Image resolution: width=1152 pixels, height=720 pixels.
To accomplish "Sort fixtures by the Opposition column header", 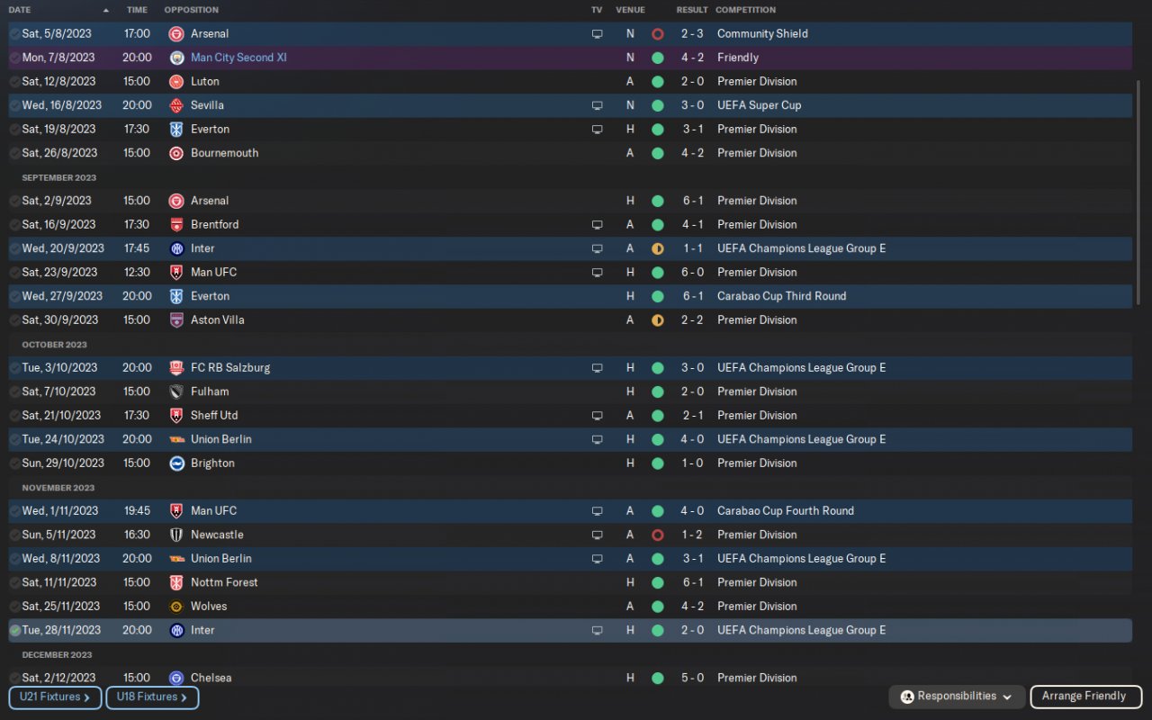I will pos(191,10).
